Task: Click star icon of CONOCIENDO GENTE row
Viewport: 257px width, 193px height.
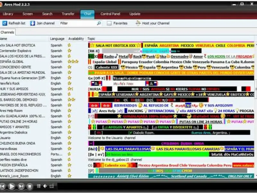Action: tap(69, 67)
